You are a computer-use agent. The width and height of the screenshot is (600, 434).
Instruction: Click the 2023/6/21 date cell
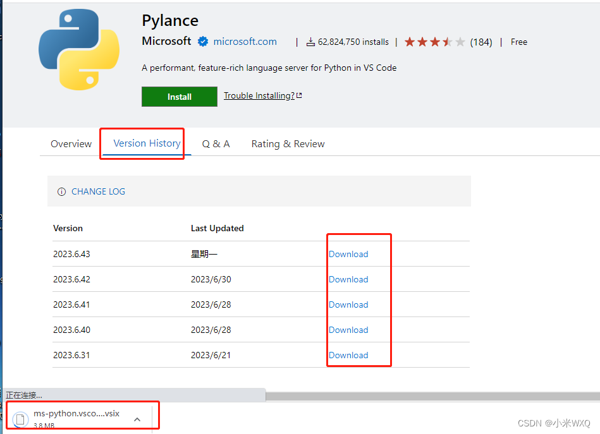click(211, 355)
